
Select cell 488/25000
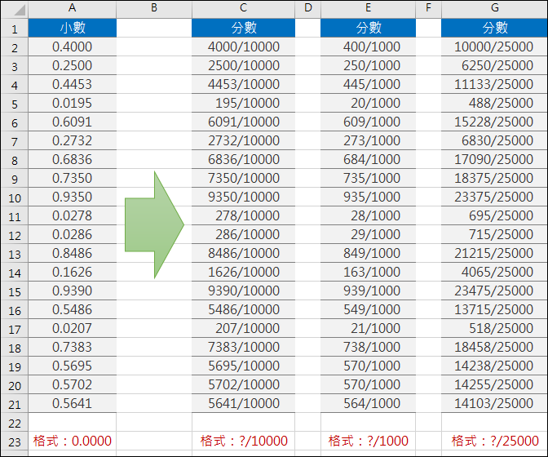(x=494, y=103)
